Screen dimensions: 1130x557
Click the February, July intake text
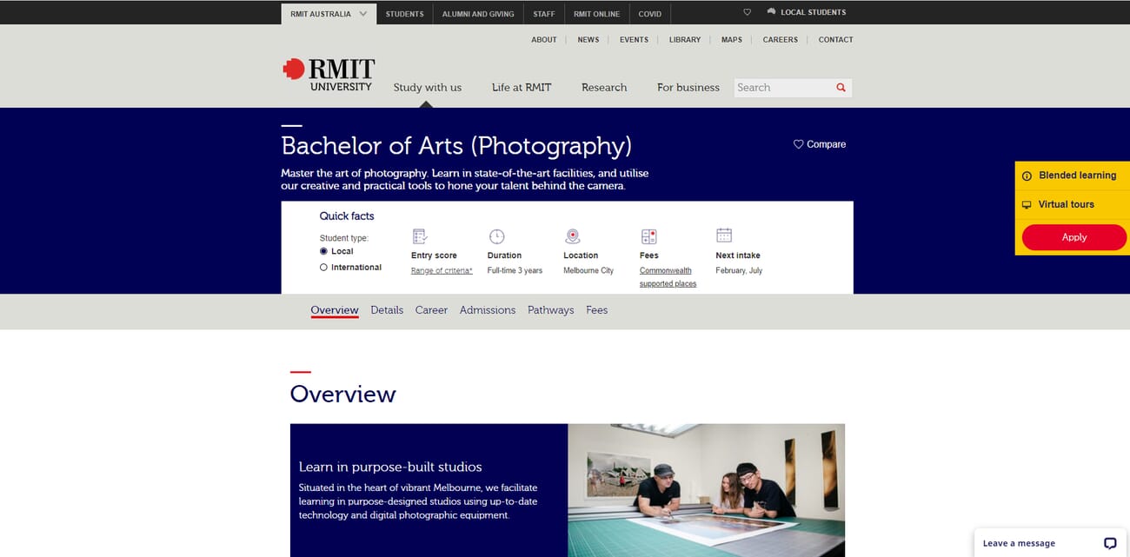click(x=739, y=271)
